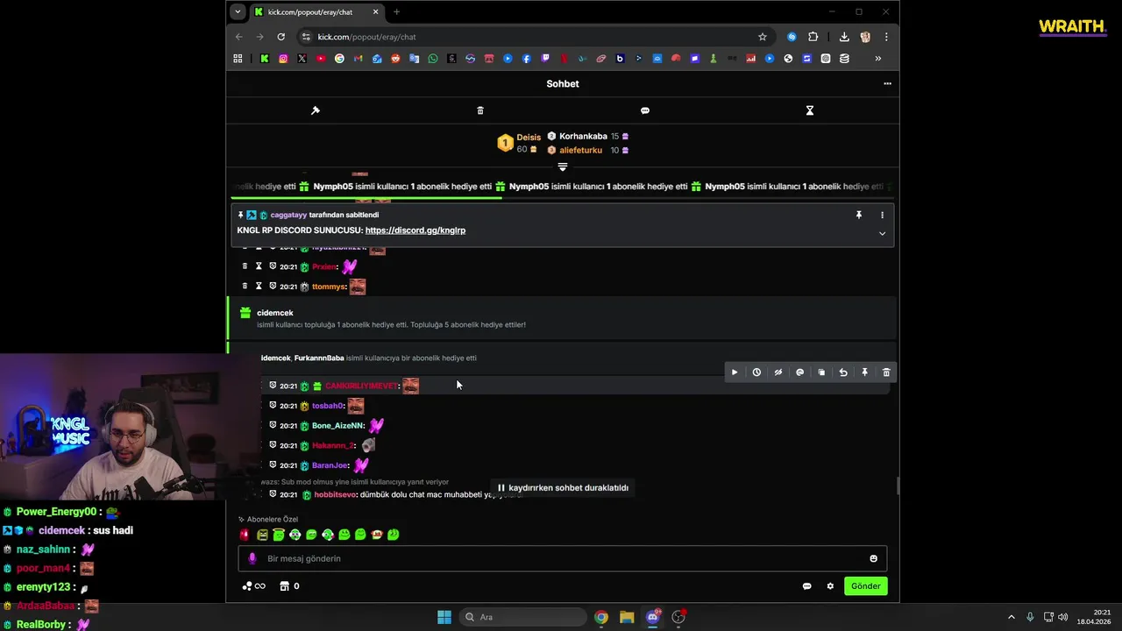Resume chat via paused scrolling banner

tap(563, 488)
